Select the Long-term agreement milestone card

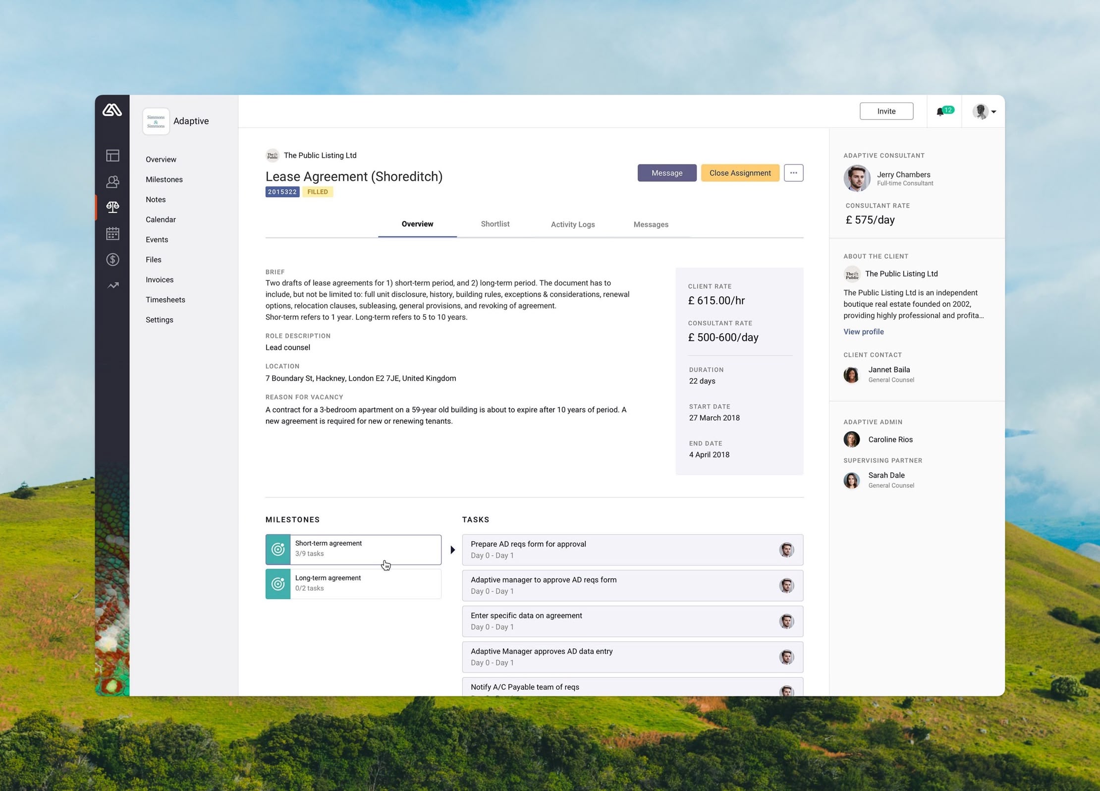(x=353, y=584)
